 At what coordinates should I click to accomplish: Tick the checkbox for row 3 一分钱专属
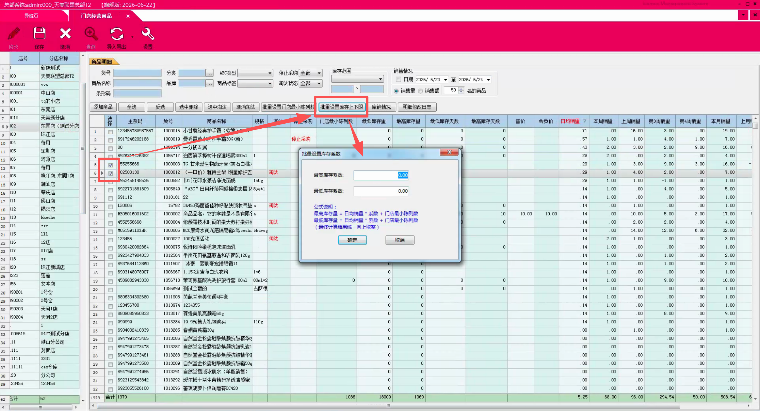[x=110, y=148]
